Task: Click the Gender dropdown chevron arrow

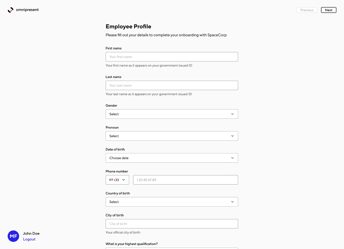Action: (232, 114)
